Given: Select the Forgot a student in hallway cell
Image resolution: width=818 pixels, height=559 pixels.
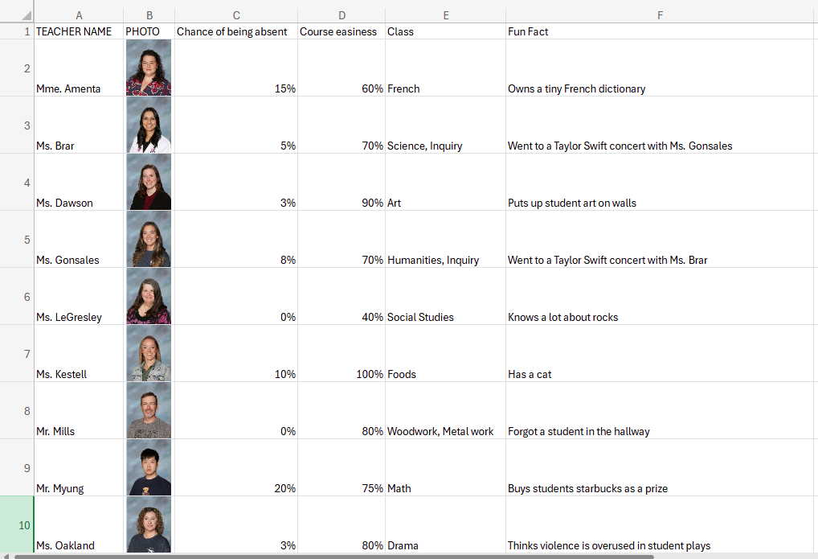Looking at the screenshot, I should pos(661,410).
